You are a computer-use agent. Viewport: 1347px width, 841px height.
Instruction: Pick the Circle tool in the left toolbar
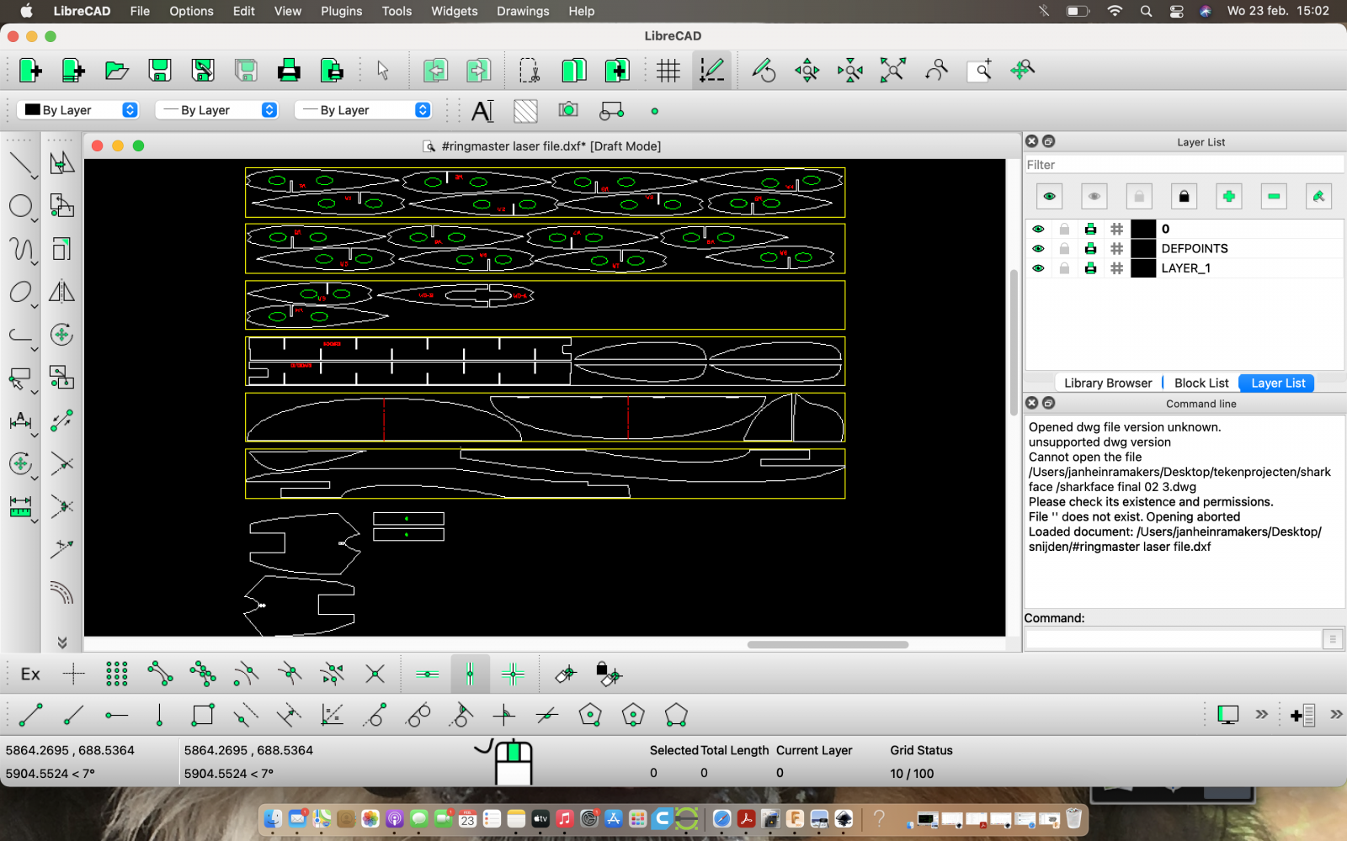pyautogui.click(x=20, y=206)
